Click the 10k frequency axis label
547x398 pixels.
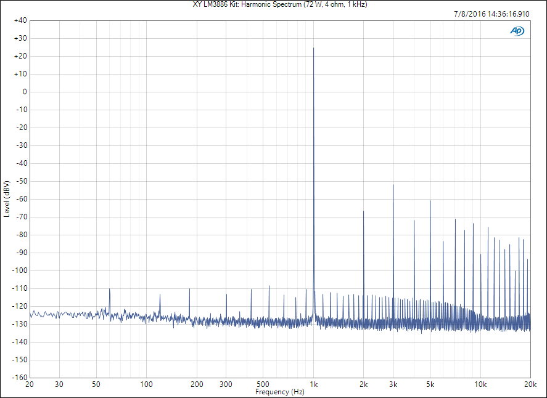[480, 384]
